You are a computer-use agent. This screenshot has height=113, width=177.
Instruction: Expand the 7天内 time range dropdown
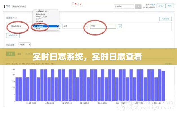(25, 45)
